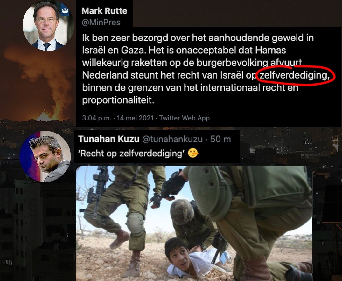Image resolution: width=342 pixels, height=281 pixels.
Task: Open the Mark Rutte display name
Action: [104, 11]
